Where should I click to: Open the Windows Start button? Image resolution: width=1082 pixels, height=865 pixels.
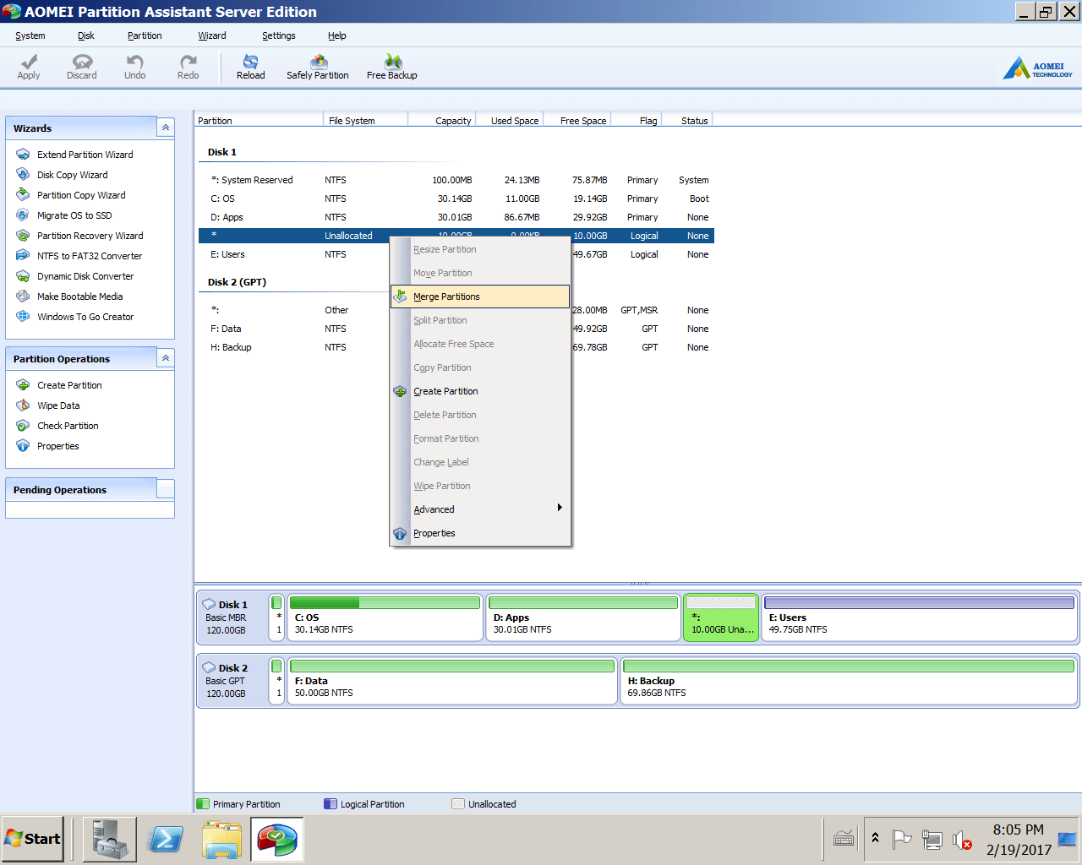tap(33, 839)
